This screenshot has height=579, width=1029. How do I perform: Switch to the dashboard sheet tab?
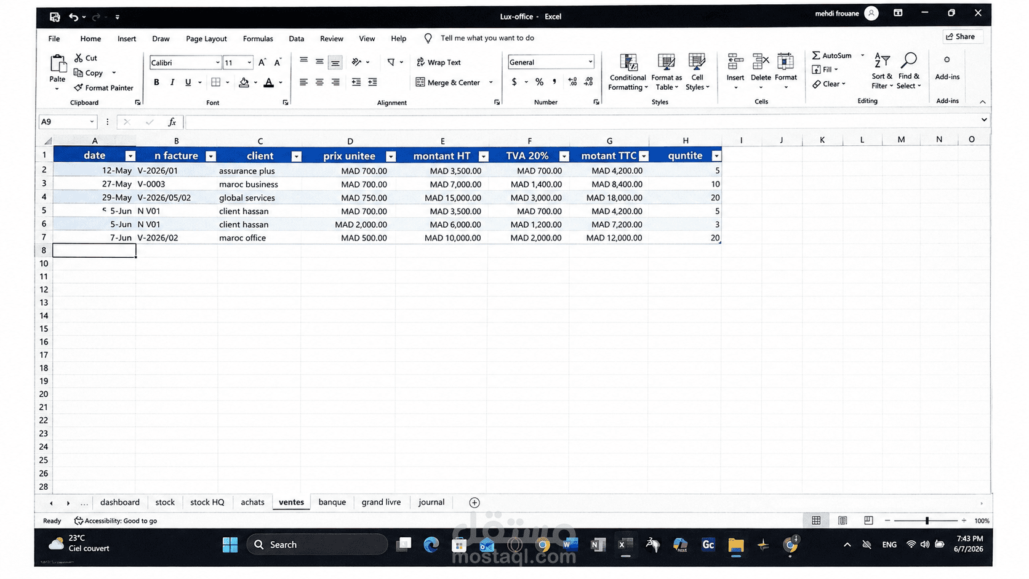[120, 503]
